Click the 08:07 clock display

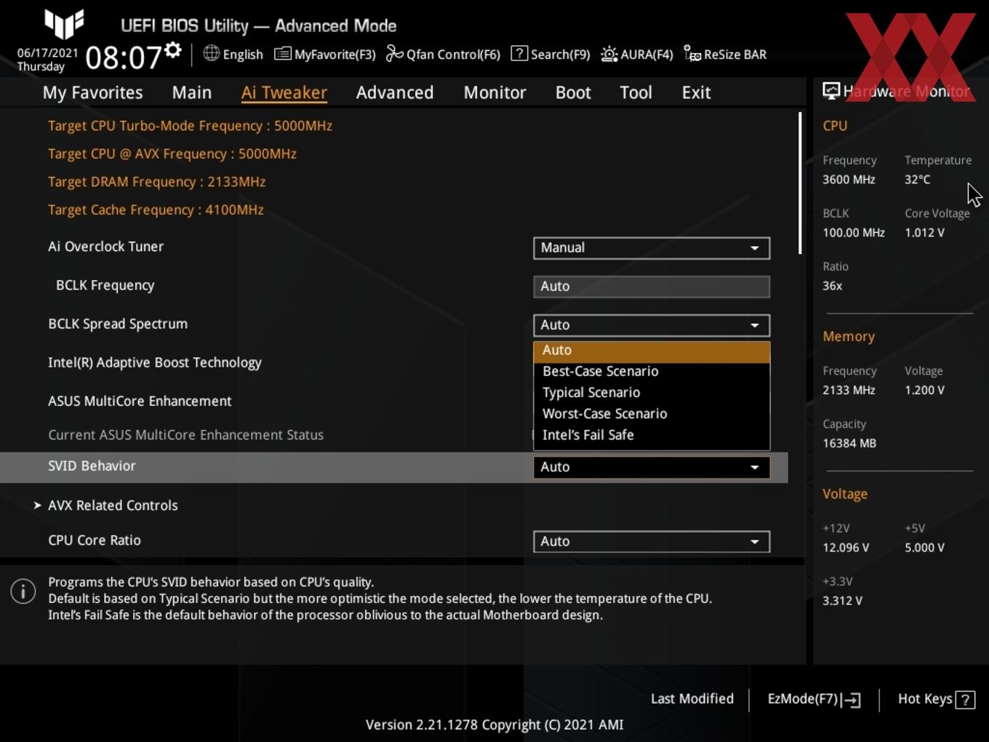click(124, 57)
